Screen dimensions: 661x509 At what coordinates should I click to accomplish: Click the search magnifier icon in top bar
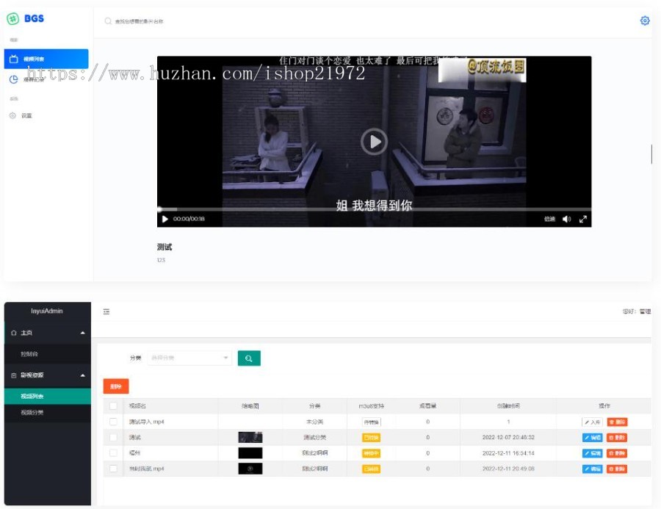point(108,21)
